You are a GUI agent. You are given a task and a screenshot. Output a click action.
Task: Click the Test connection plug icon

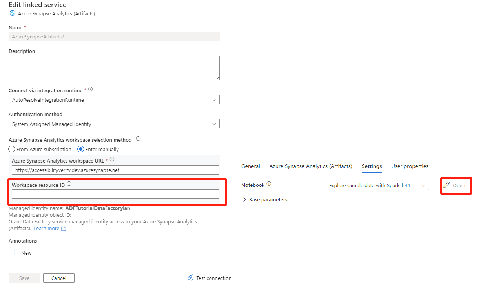[190, 278]
